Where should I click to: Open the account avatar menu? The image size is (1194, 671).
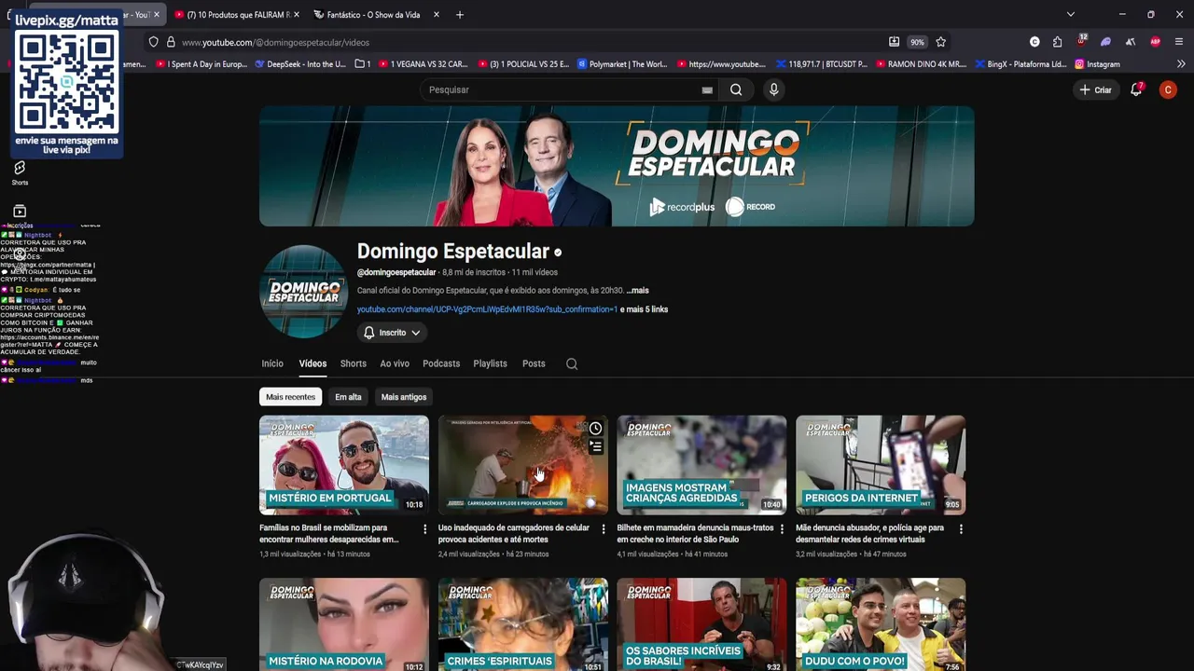(1168, 89)
